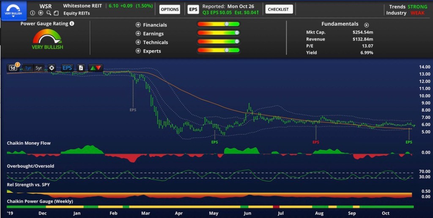This screenshot has width=433, height=218.
Task: Click the magnifier search icon below WSR
Action: coord(49,13)
